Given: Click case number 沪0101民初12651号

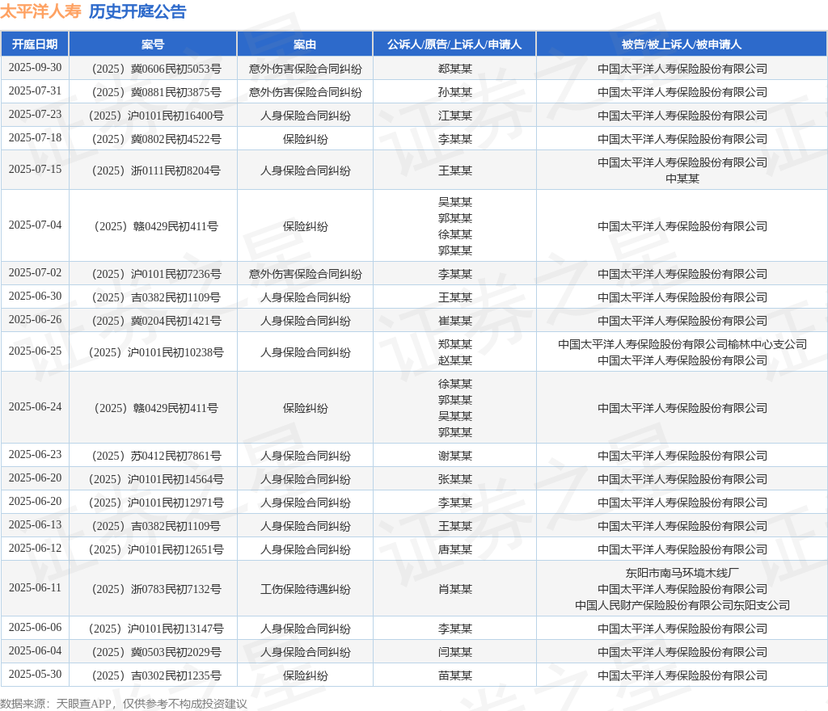Looking at the screenshot, I should (x=156, y=549).
